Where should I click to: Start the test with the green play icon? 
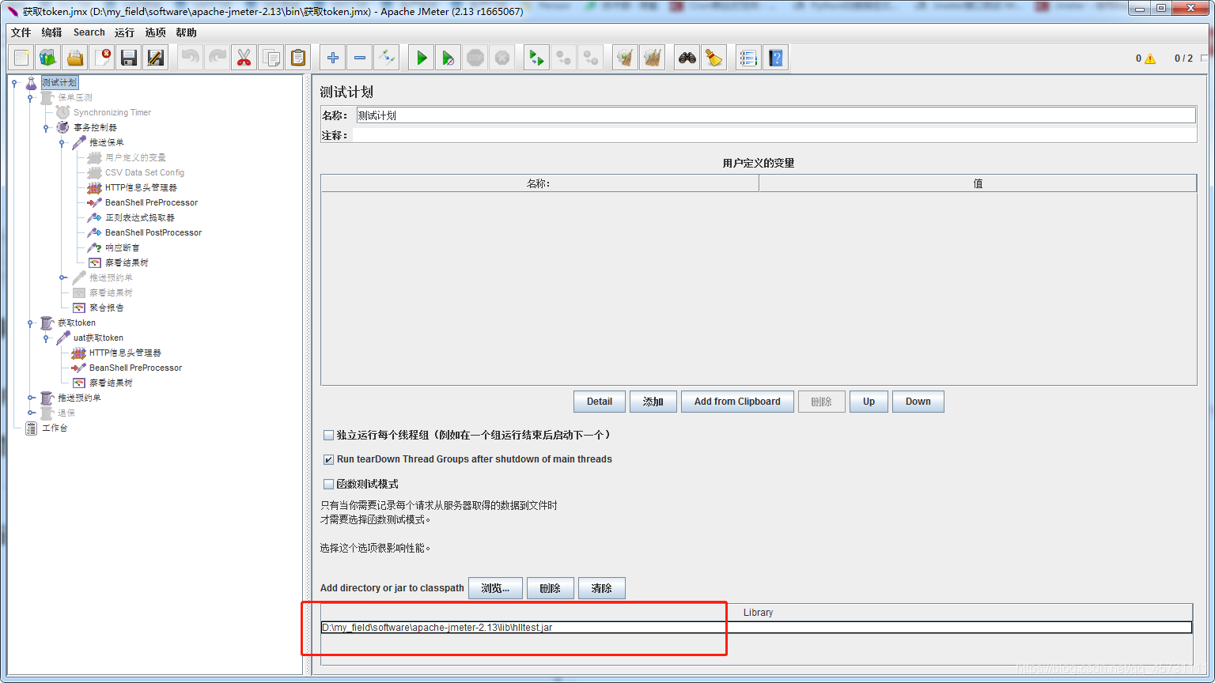coord(420,57)
